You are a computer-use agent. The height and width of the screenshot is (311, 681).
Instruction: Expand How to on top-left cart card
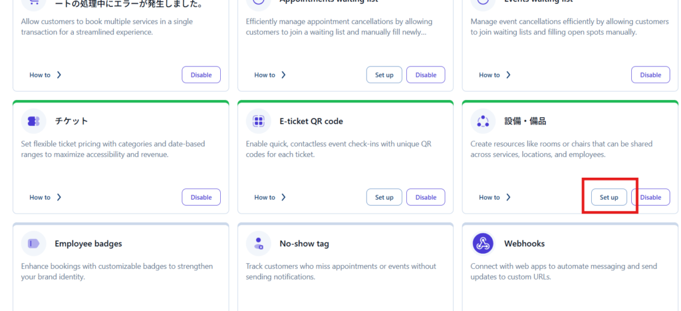45,75
